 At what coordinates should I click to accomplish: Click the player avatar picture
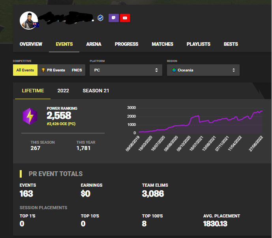tap(29, 21)
